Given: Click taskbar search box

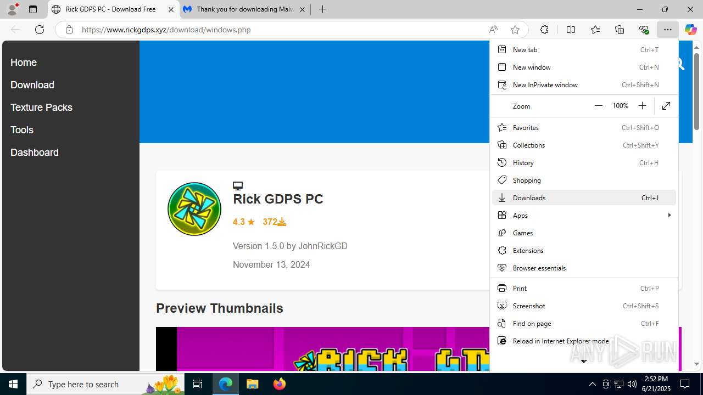Looking at the screenshot, I should [x=107, y=384].
